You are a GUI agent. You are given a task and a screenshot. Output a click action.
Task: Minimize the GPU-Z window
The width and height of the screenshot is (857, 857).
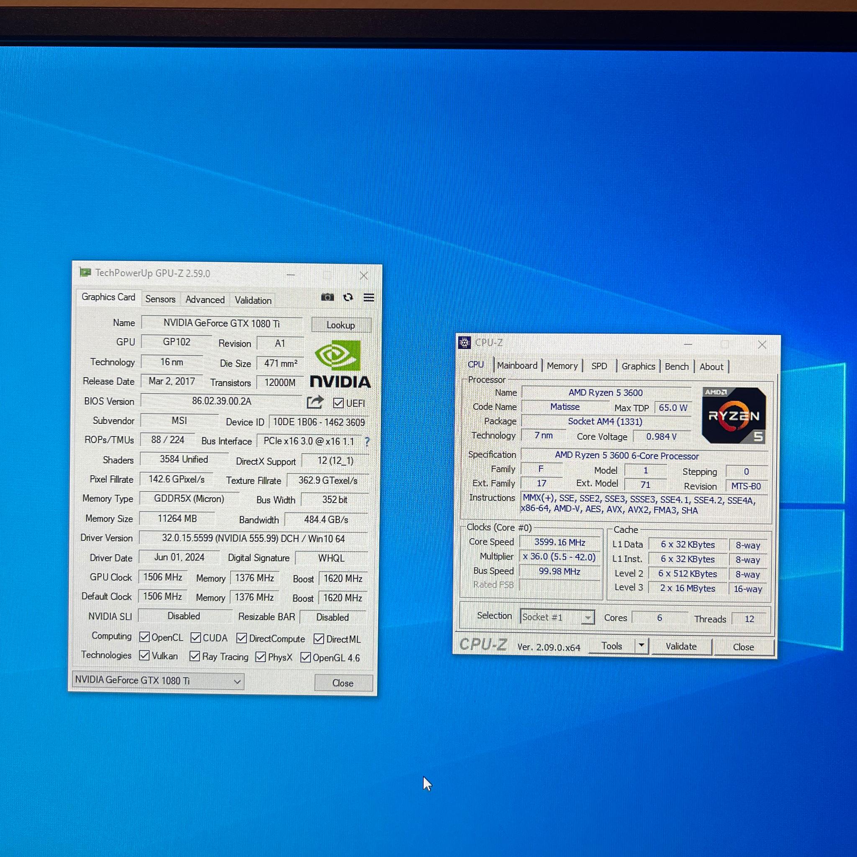point(290,275)
